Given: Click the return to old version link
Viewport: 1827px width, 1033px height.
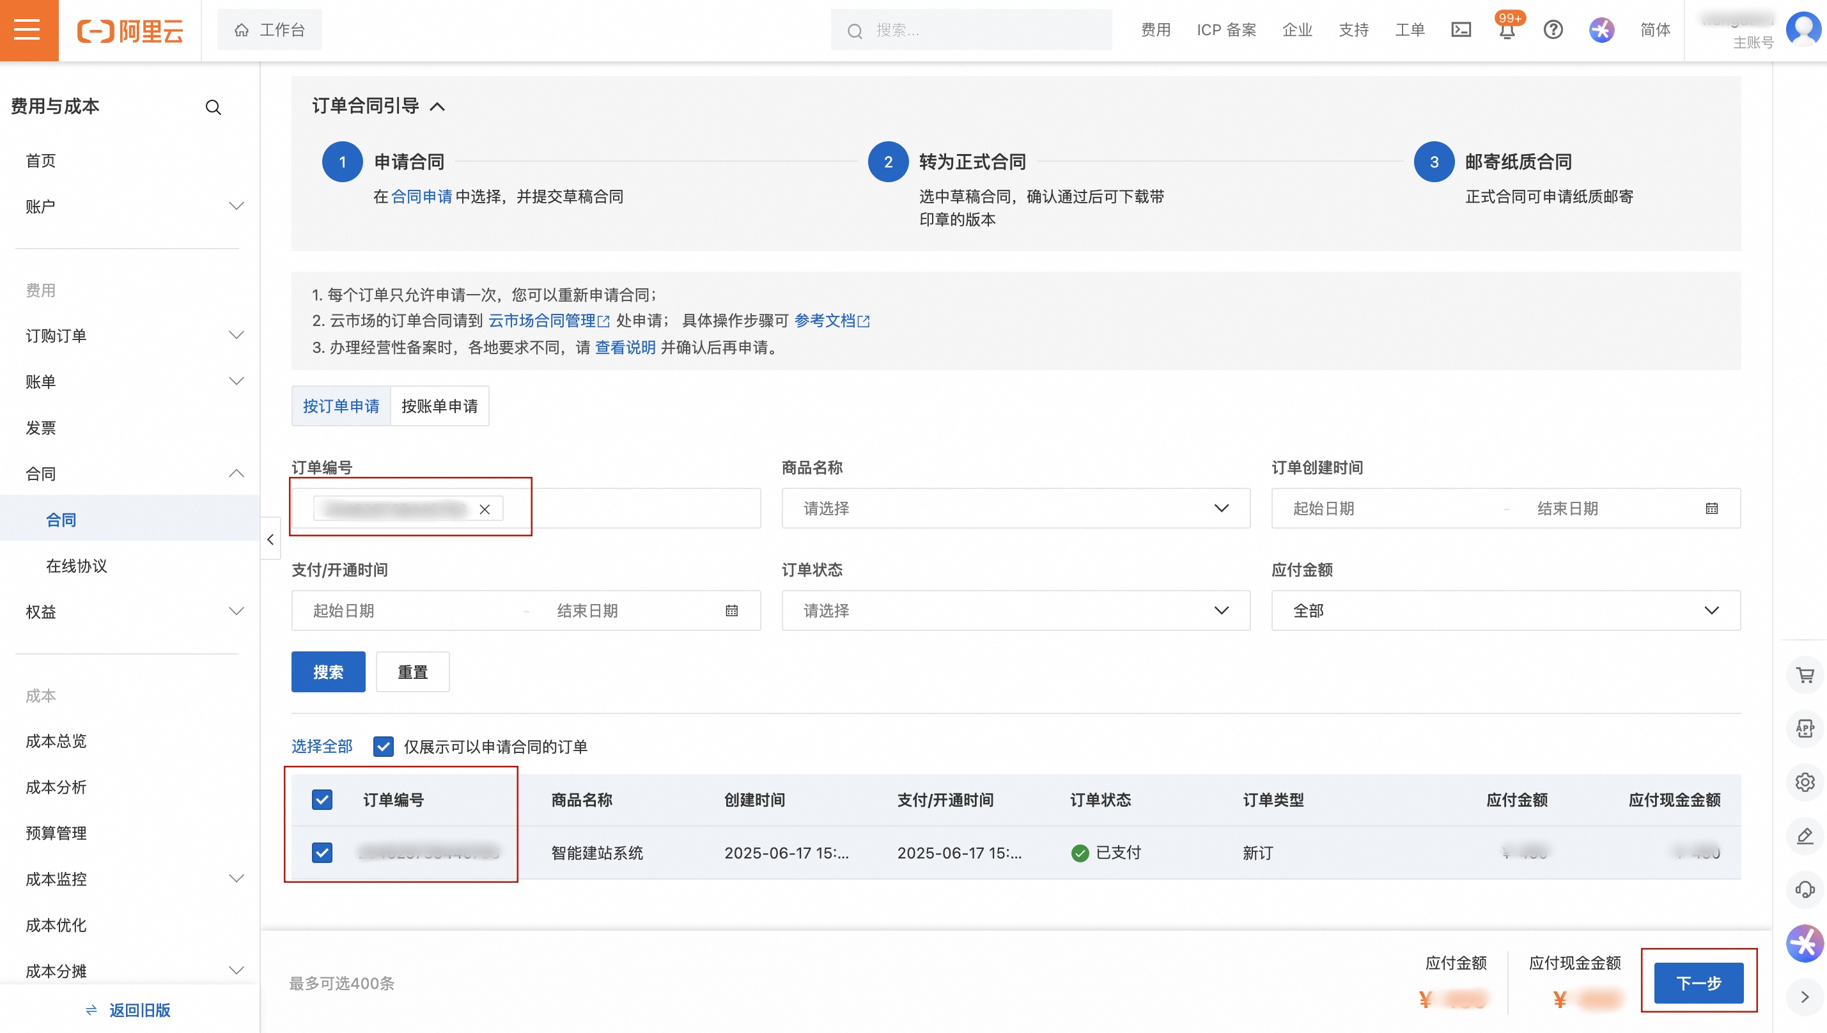Looking at the screenshot, I should pyautogui.click(x=128, y=1009).
